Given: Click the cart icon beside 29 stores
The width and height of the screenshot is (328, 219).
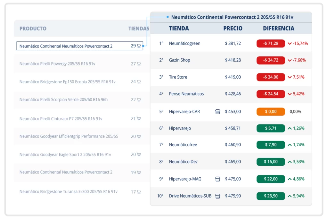Looking at the screenshot, I should [139, 46].
